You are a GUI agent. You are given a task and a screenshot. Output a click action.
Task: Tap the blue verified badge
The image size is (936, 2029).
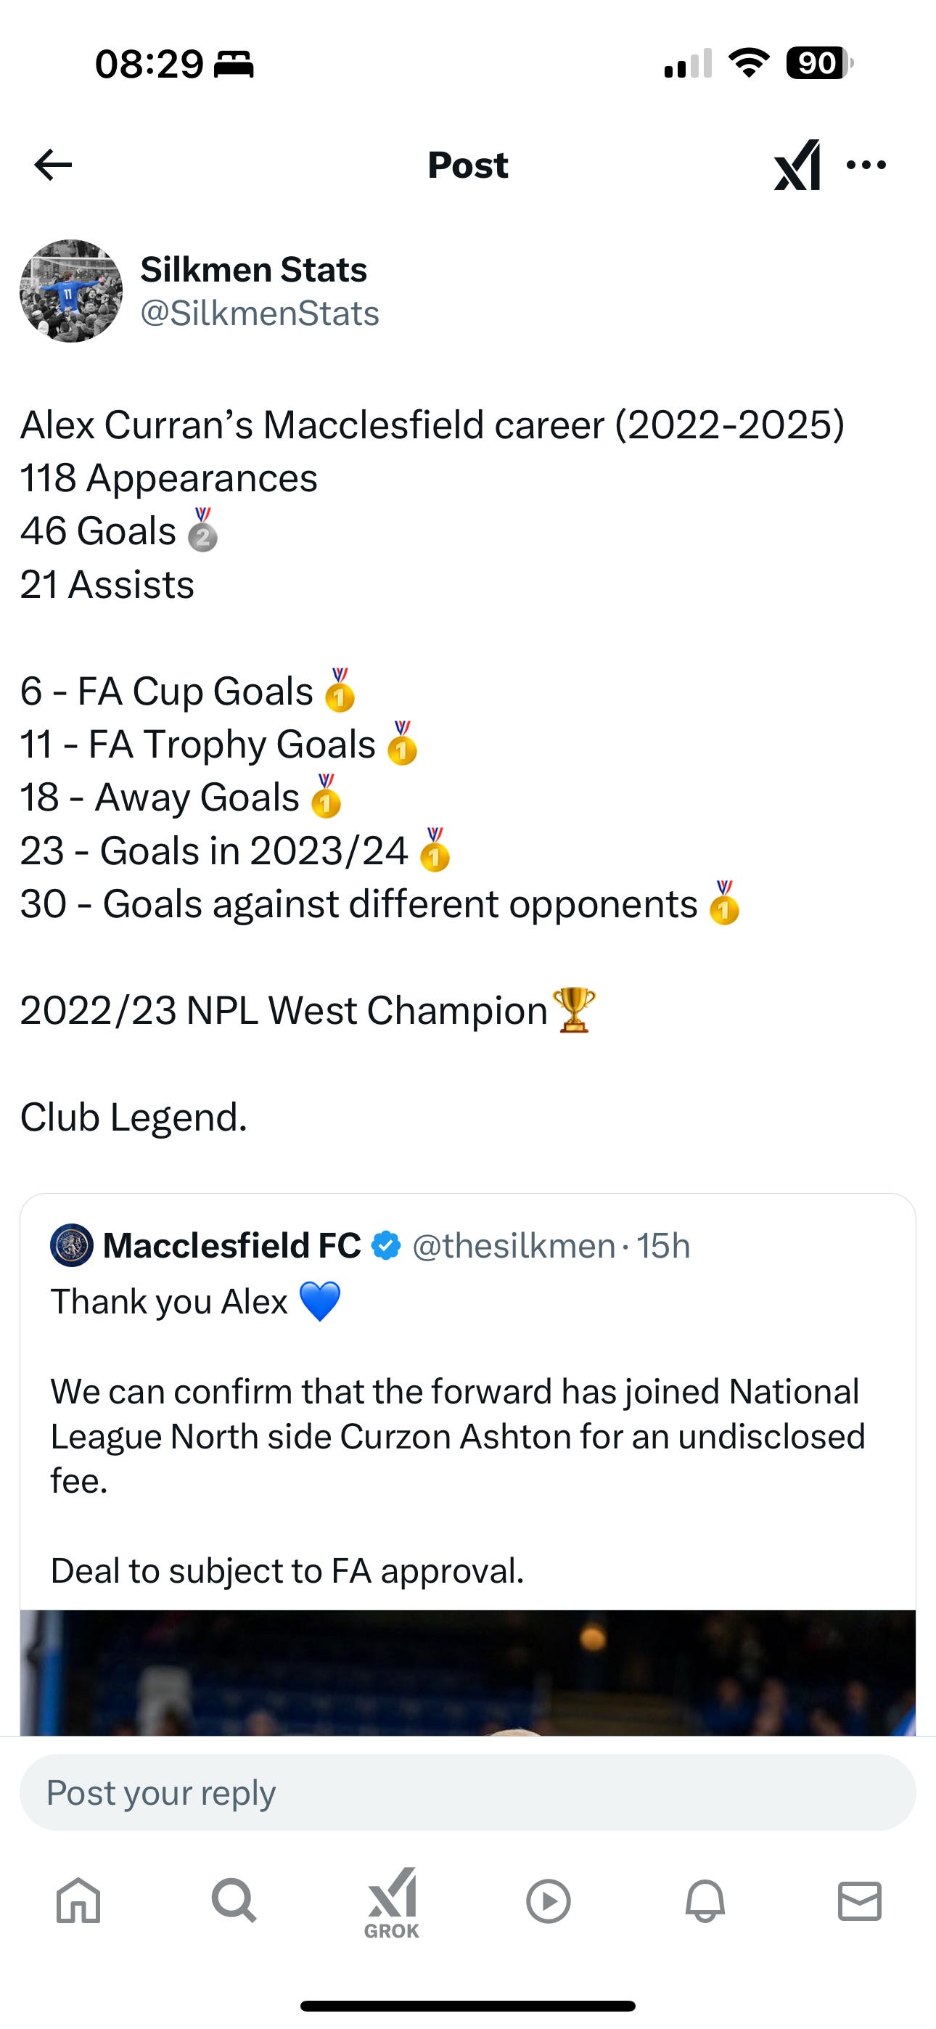386,1245
